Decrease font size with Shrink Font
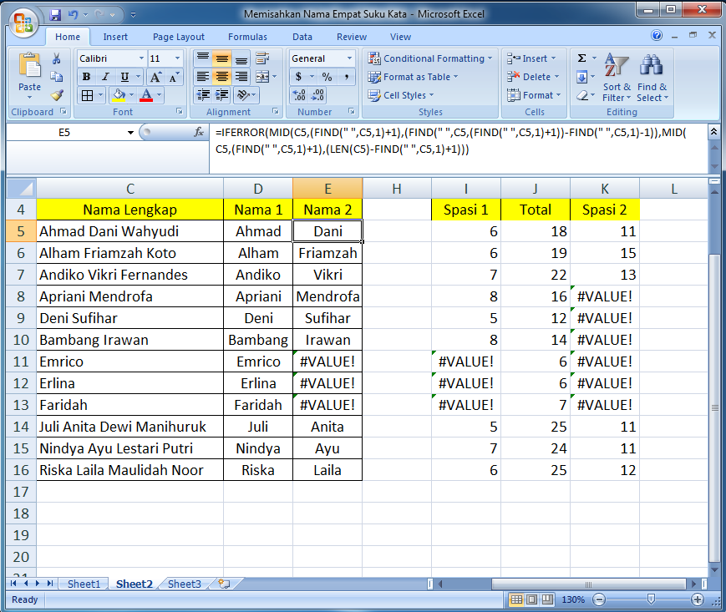This screenshot has width=726, height=612. 174,77
